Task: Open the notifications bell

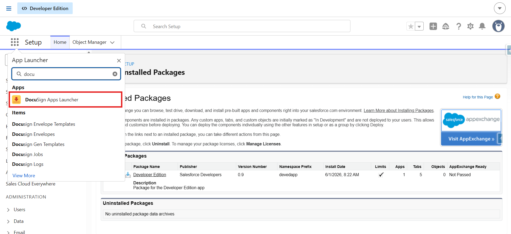Action: pyautogui.click(x=482, y=26)
